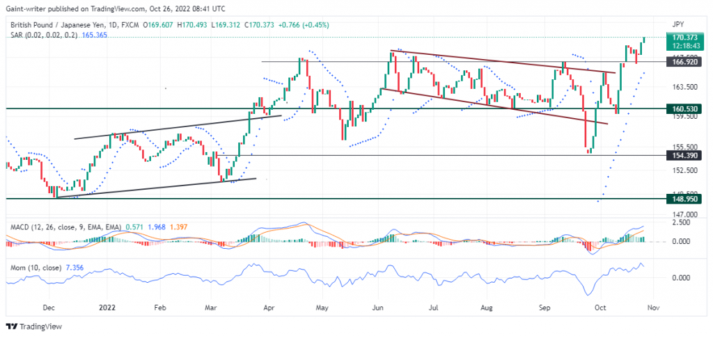The image size is (713, 337).
Task: Click the 166.920 horizontal line price label
Action: coord(683,61)
